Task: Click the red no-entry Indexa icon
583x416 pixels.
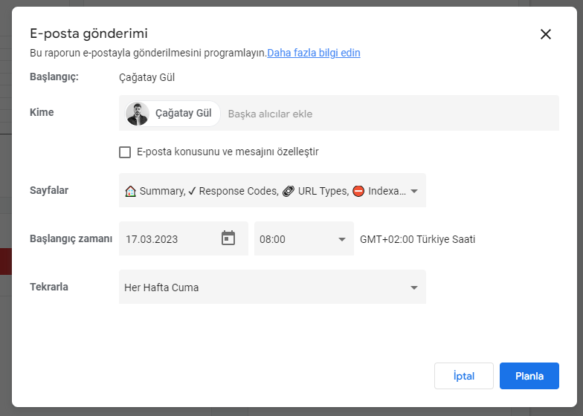Action: click(358, 191)
